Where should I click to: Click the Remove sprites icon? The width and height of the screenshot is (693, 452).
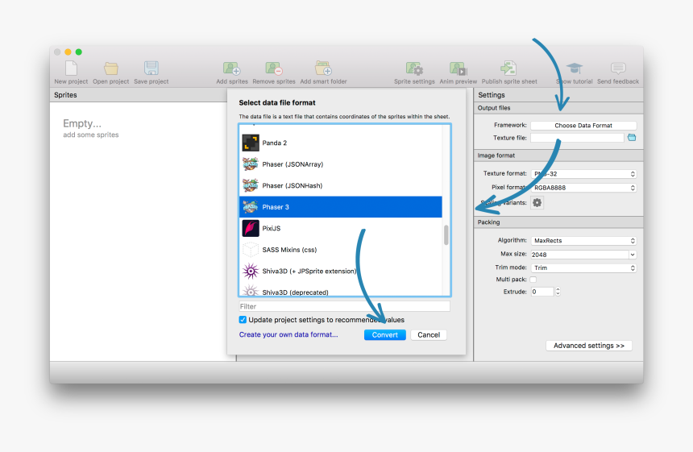(274, 68)
